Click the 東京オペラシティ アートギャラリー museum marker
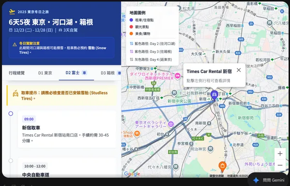 tap(171, 124)
